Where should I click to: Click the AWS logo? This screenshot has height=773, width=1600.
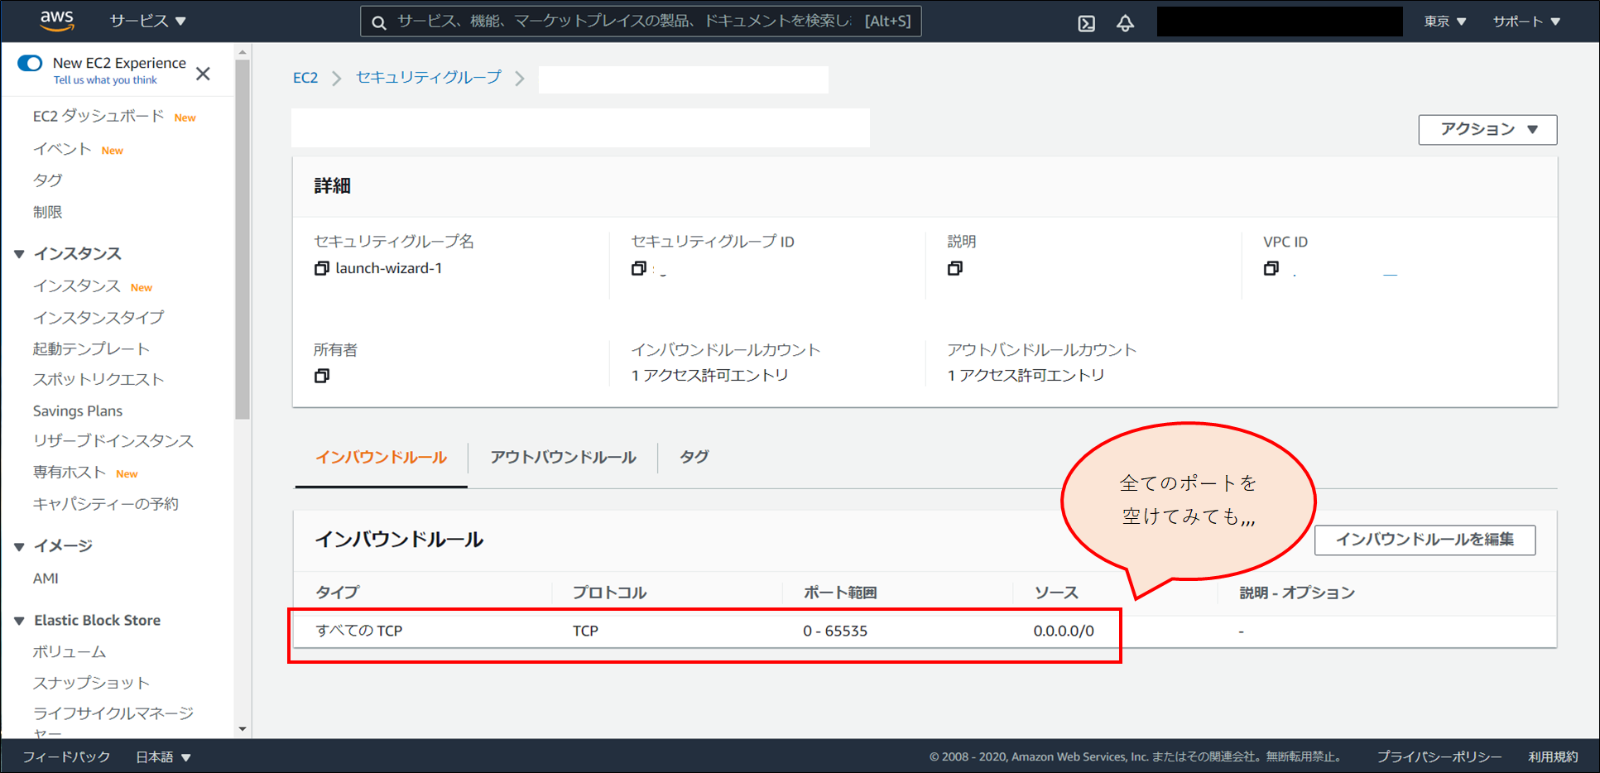click(x=57, y=21)
